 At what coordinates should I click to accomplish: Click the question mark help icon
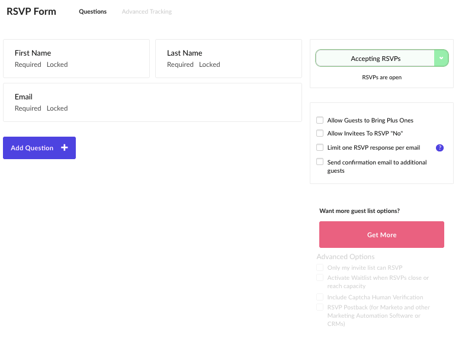[439, 148]
